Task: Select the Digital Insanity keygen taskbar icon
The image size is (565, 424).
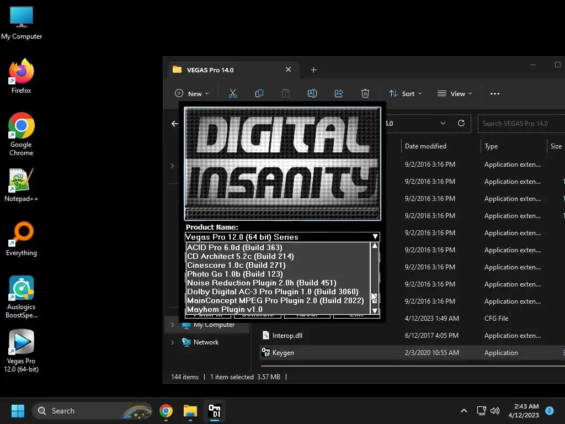Action: [x=215, y=411]
